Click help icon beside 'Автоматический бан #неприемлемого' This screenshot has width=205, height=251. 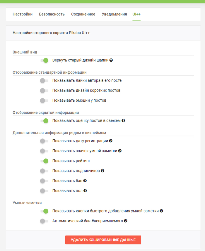[x=126, y=221]
